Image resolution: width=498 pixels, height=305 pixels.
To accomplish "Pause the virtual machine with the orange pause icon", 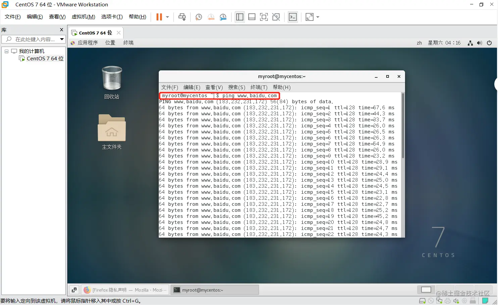I will pyautogui.click(x=159, y=17).
